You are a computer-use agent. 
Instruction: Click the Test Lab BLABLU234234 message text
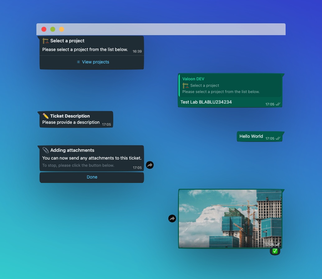(206, 102)
